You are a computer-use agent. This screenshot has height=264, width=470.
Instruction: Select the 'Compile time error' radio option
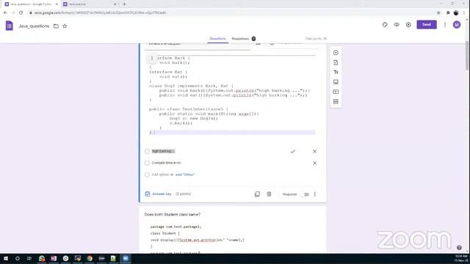[x=147, y=163]
